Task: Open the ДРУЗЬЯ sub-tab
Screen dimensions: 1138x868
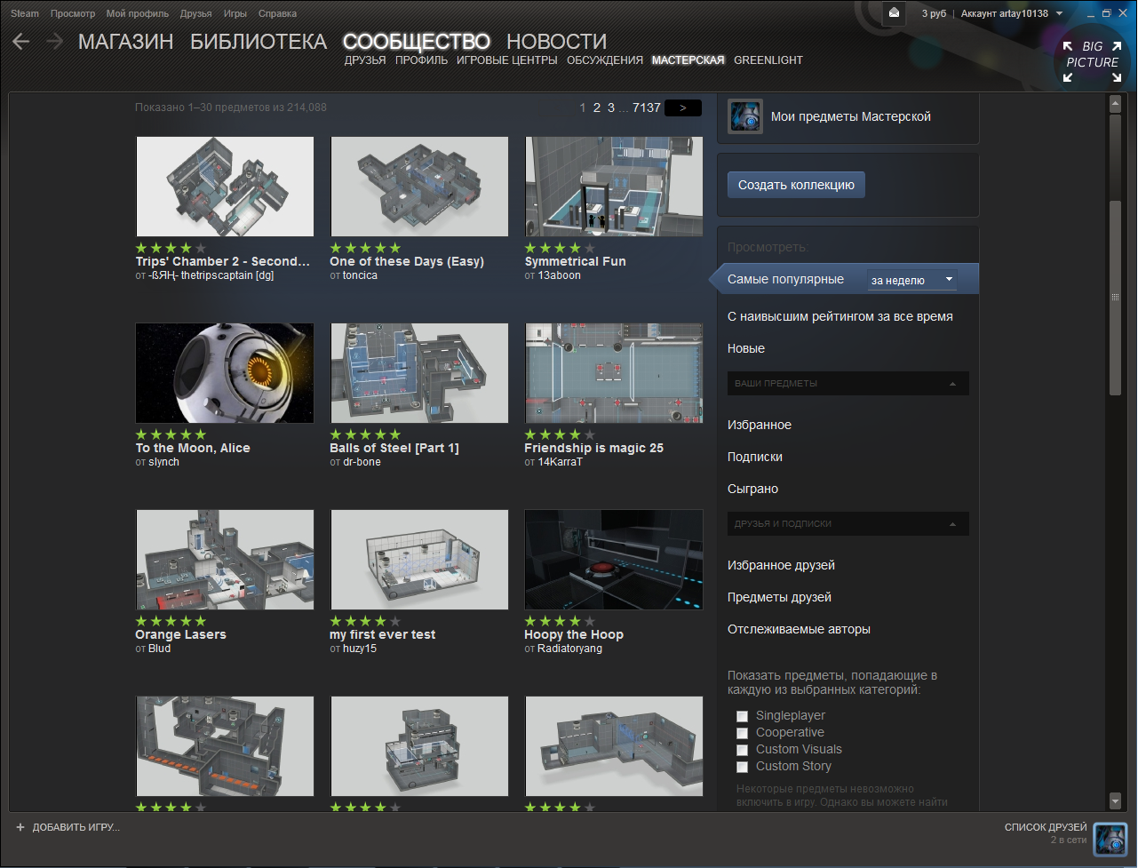Action: tap(365, 60)
